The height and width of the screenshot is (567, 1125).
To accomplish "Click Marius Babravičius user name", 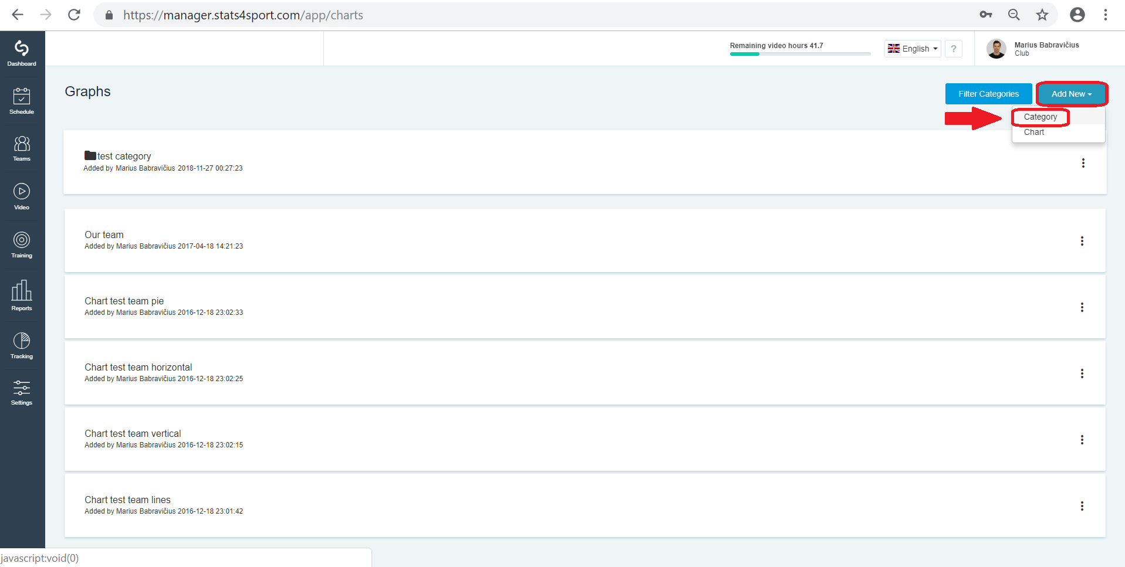I will point(1046,45).
